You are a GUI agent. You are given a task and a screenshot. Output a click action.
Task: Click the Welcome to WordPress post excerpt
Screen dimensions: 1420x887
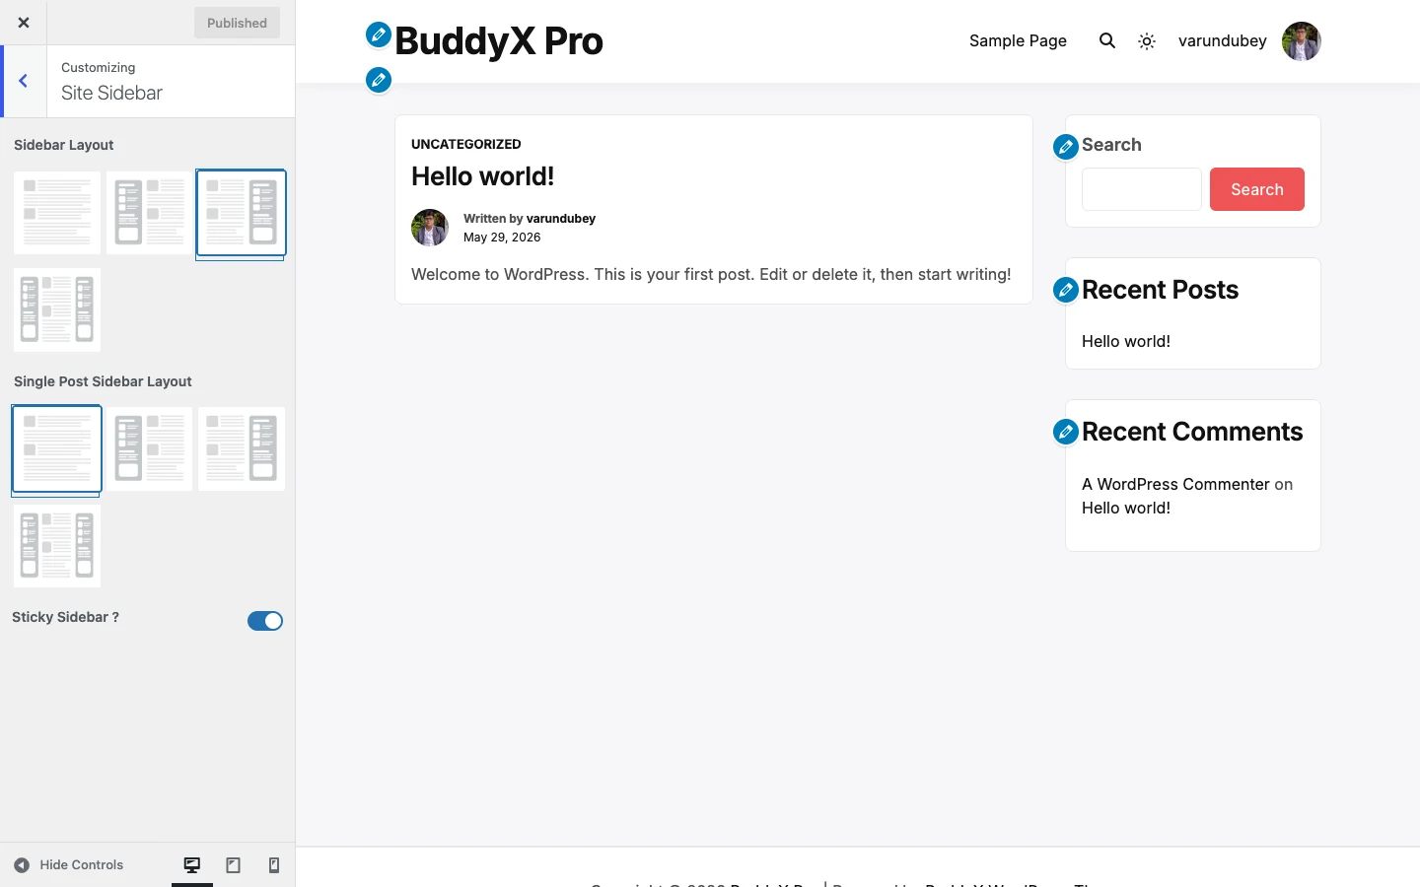[711, 274]
